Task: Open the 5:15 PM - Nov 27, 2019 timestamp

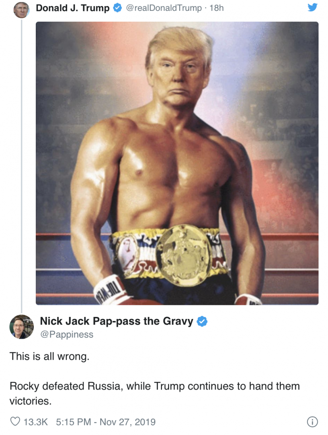Action: click(x=106, y=422)
